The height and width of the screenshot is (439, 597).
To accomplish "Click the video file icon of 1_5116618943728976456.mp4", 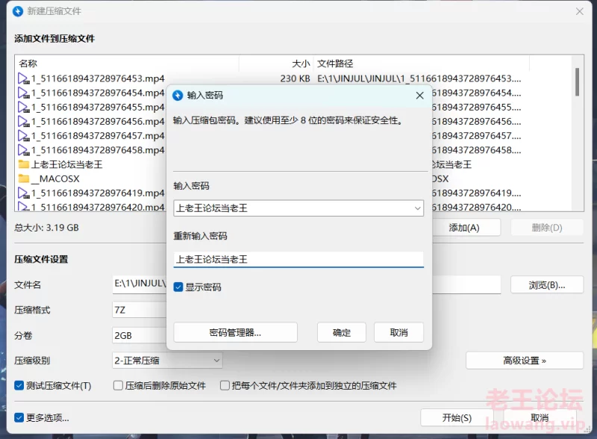I will click(x=24, y=121).
